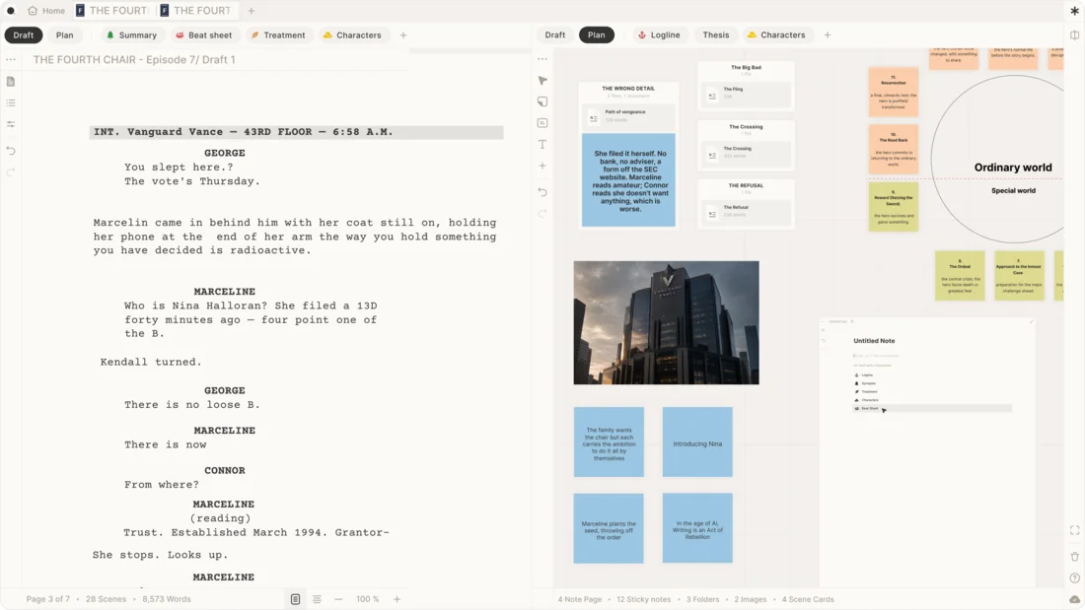Select the yellow Reward sticky note
Viewport: 1085px width, 610px height.
(894, 207)
